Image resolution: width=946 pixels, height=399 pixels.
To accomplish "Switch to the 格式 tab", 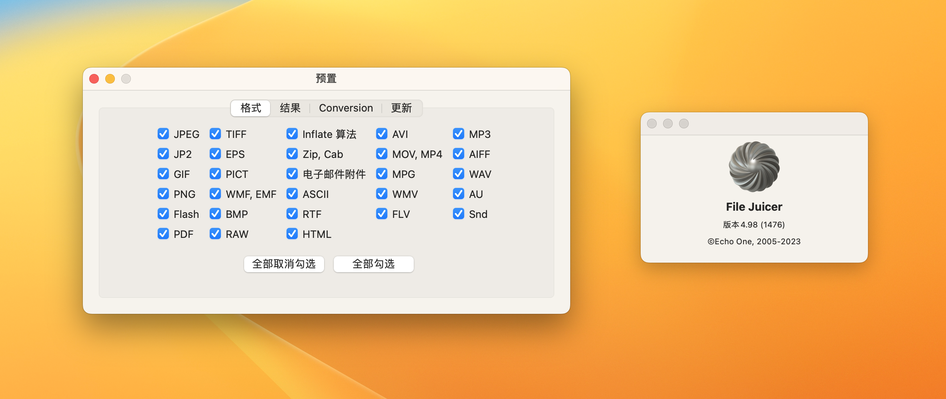I will pos(251,108).
